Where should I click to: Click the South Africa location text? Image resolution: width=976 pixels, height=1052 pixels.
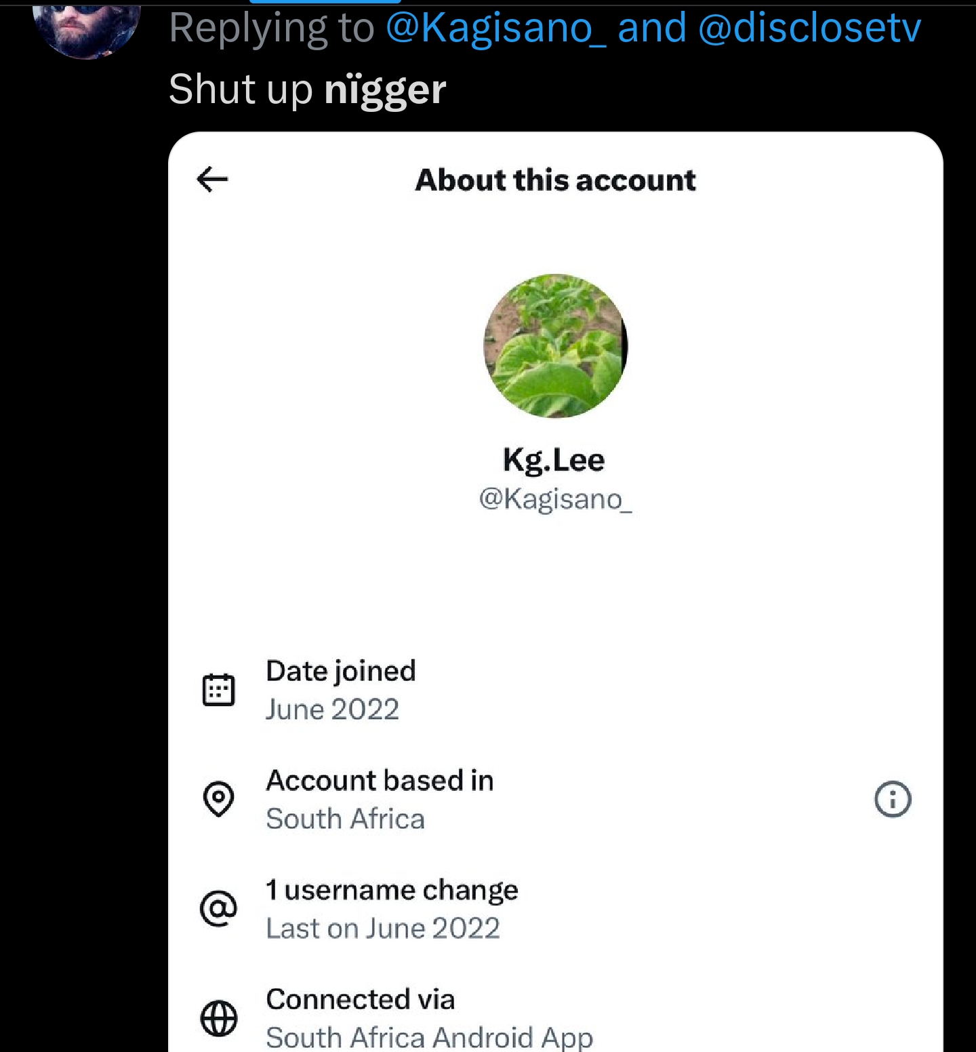(345, 819)
